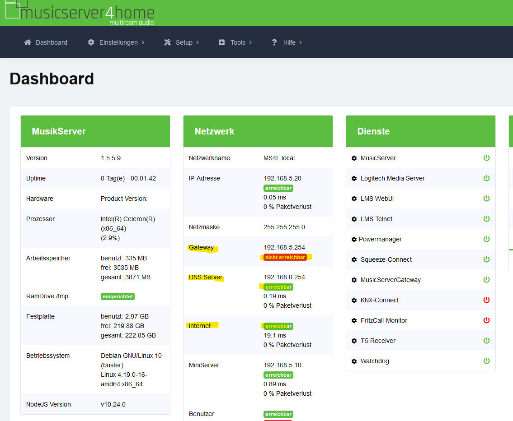Screen dimensions: 513x421
Task: Click the Powermanager gear icon
Action: (354, 240)
